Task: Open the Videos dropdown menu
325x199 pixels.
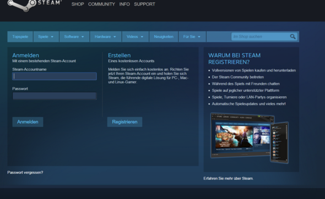Action: coord(135,37)
